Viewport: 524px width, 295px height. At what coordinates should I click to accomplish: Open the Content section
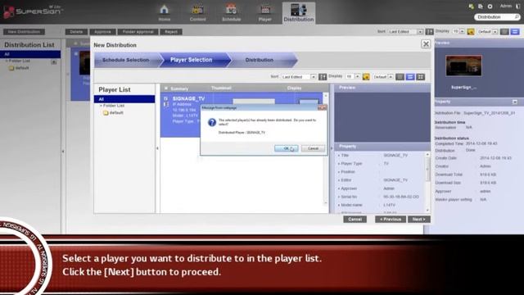point(197,13)
